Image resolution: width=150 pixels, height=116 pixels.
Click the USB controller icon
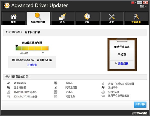pos(103,96)
